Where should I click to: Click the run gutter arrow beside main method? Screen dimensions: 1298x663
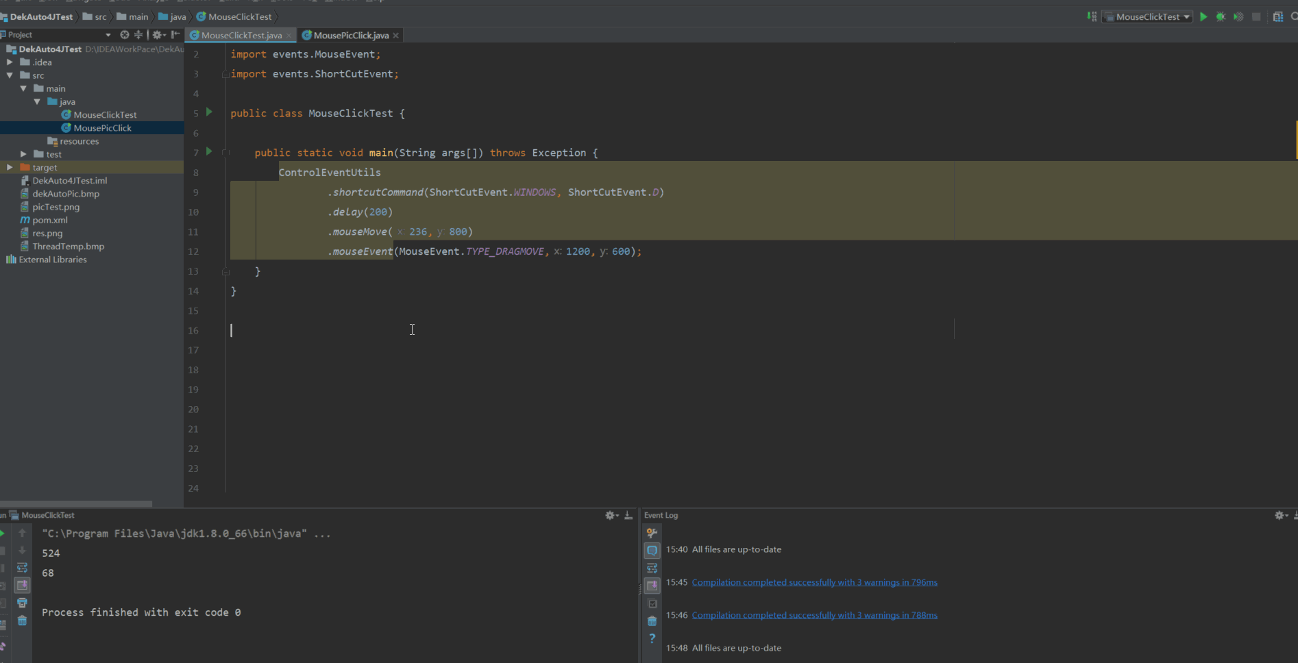[x=210, y=151]
